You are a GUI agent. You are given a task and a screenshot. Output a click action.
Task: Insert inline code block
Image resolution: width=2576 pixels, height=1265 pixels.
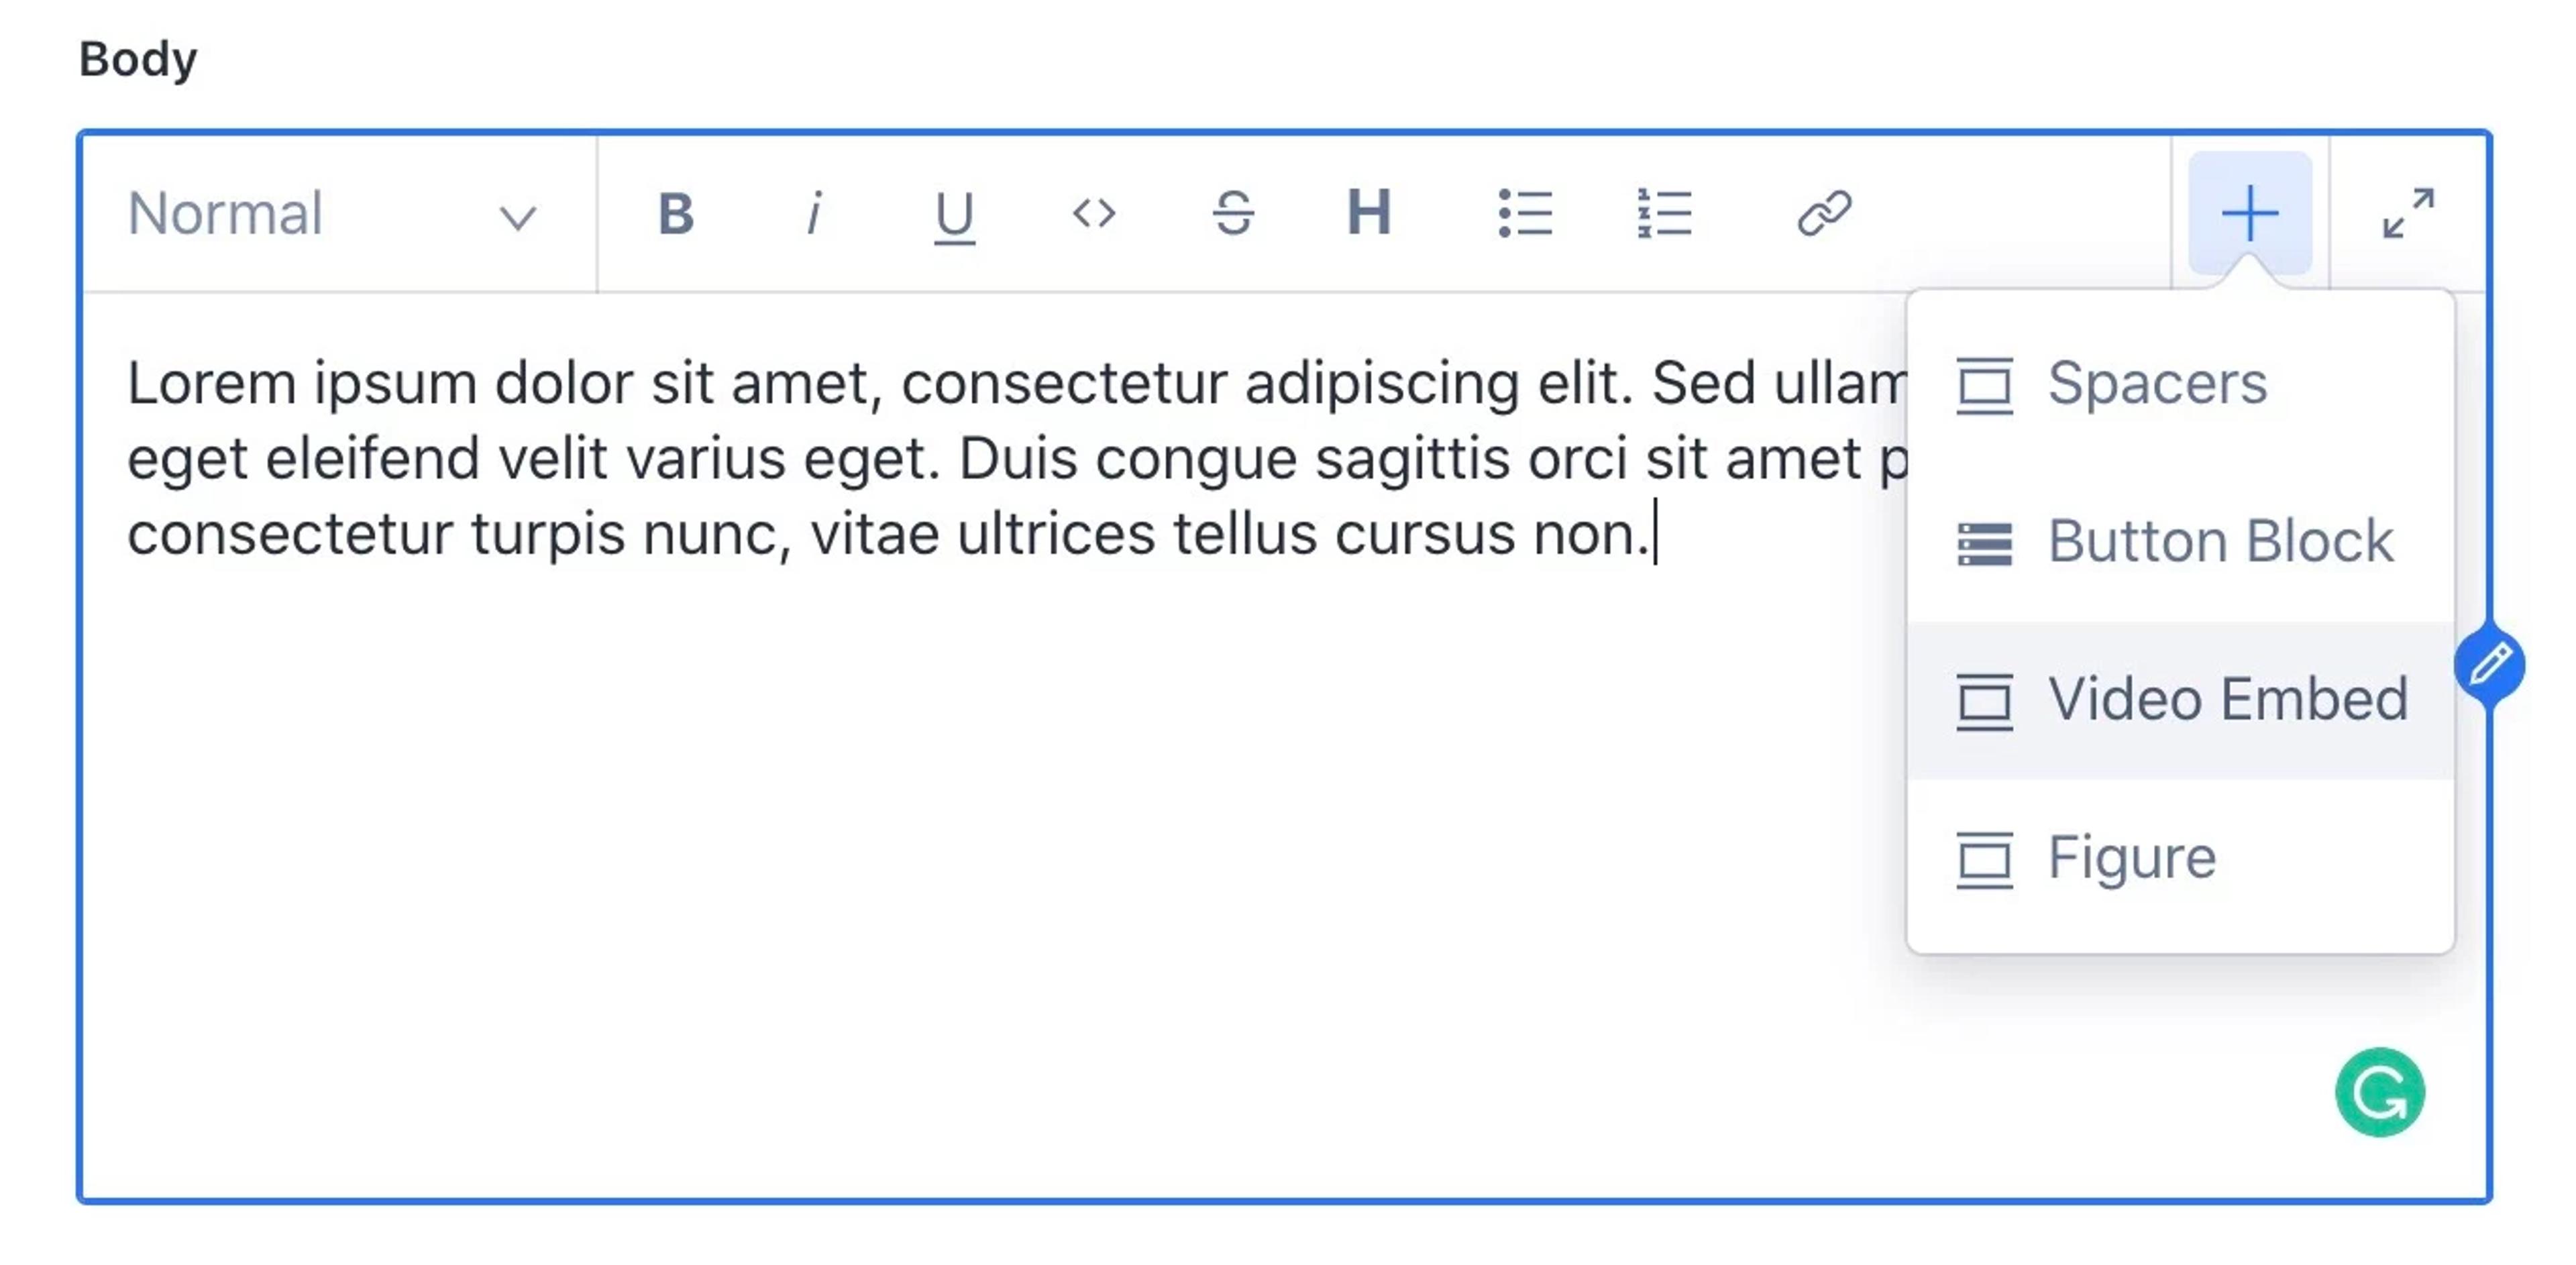coord(1091,212)
